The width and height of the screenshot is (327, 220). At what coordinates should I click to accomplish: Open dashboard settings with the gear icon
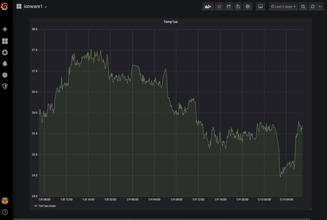[x=247, y=6]
